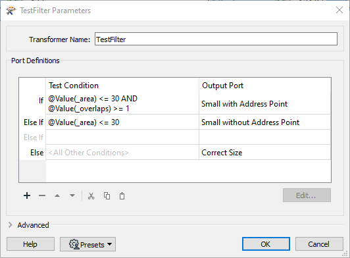Image resolution: width=350 pixels, height=258 pixels.
Task: Click the minus icon to remove row
Action: tap(42, 195)
